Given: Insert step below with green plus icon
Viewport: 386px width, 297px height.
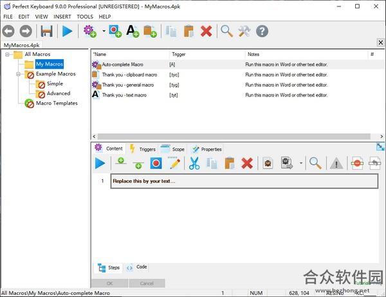Looking at the screenshot, I should 138,165.
